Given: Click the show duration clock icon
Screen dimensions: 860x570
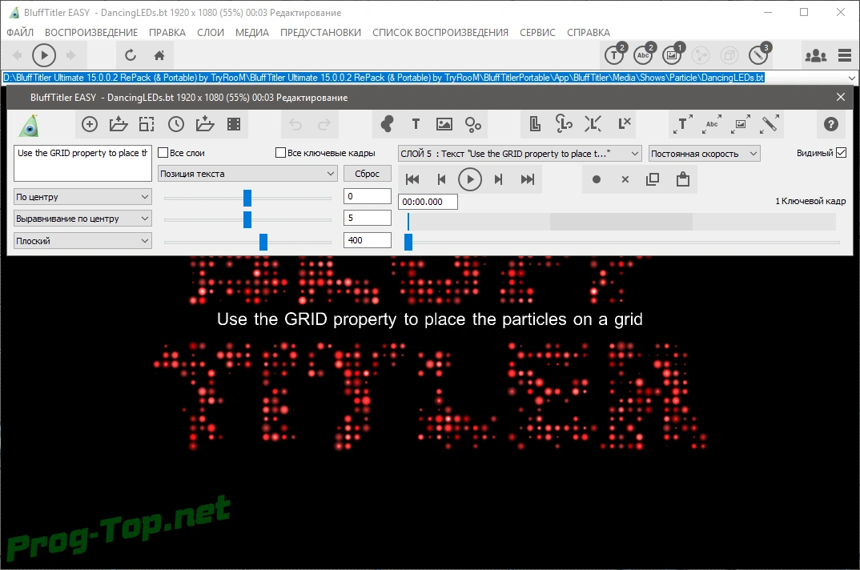Looking at the screenshot, I should (176, 125).
